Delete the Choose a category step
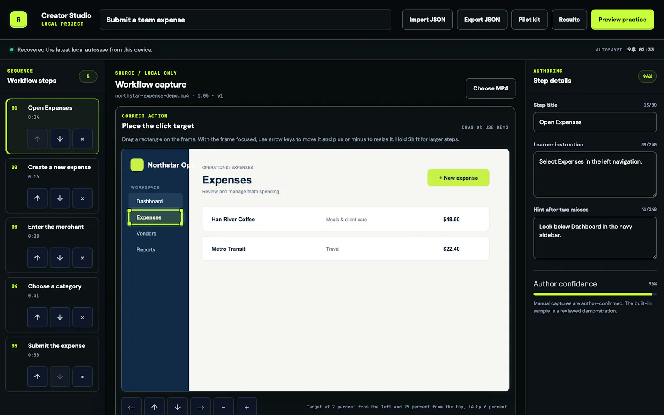Viewport: 664px width, 415px height. (83, 317)
